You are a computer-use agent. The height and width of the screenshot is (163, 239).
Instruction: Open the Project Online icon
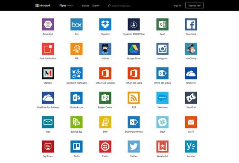[105, 98]
